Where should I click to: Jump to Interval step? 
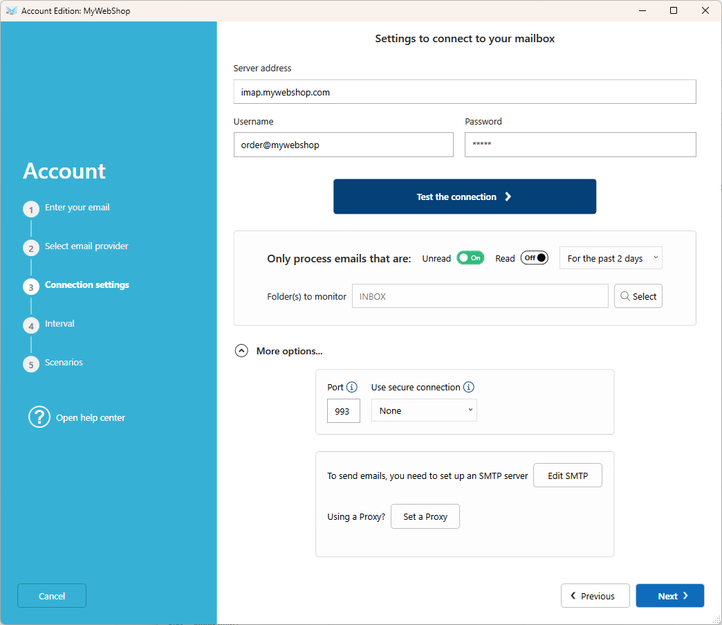coord(59,323)
